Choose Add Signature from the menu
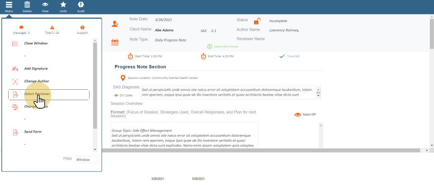This screenshot has width=434, height=185. coord(36,69)
